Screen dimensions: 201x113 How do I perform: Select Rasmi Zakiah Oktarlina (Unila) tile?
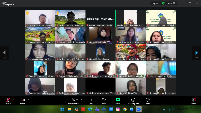(131, 19)
